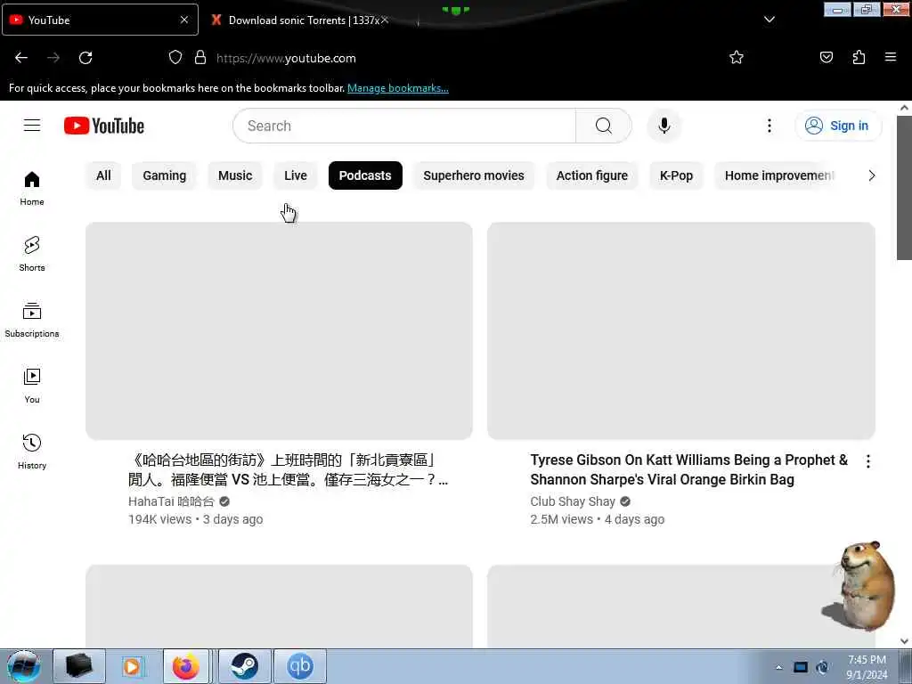
Task: Click the site security padlock icon
Action: [200, 58]
